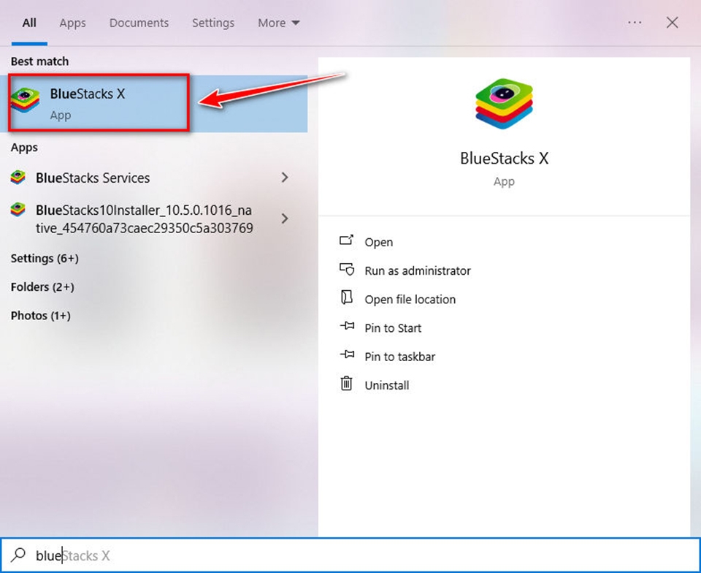Click the large BlueStacks X logo in preview pane
The height and width of the screenshot is (573, 701).
(504, 104)
